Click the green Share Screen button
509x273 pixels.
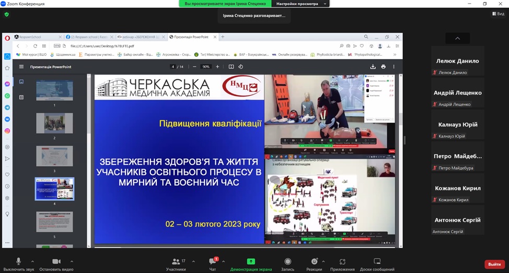click(251, 262)
